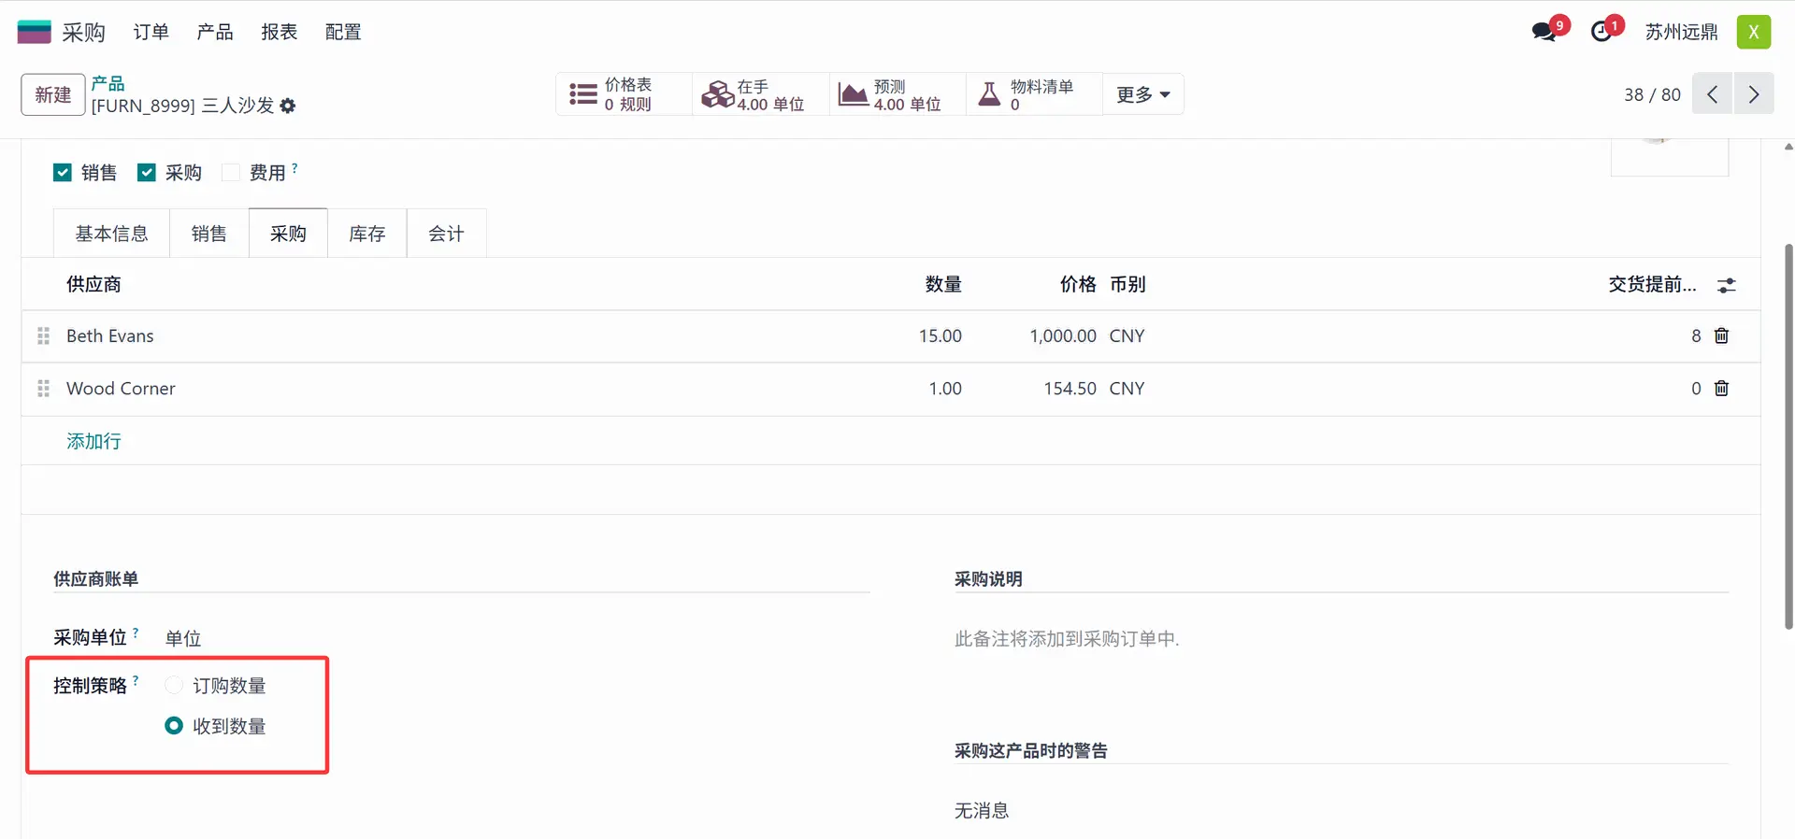Image resolution: width=1795 pixels, height=839 pixels.
Task: Click the gear icon beside 三人沙发
Action: click(288, 107)
